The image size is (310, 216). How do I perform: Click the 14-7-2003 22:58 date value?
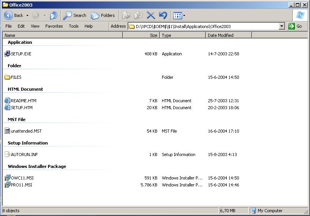pos(224,54)
